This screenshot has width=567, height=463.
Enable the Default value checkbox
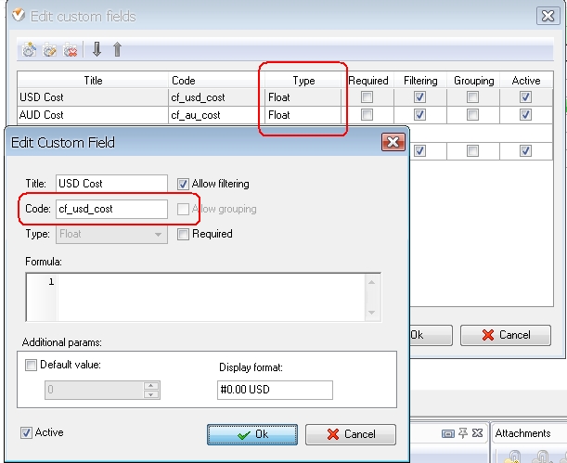tap(34, 365)
